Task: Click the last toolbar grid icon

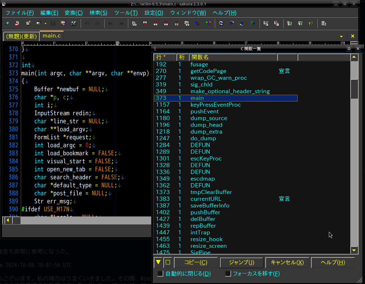Action: [x=323, y=23]
